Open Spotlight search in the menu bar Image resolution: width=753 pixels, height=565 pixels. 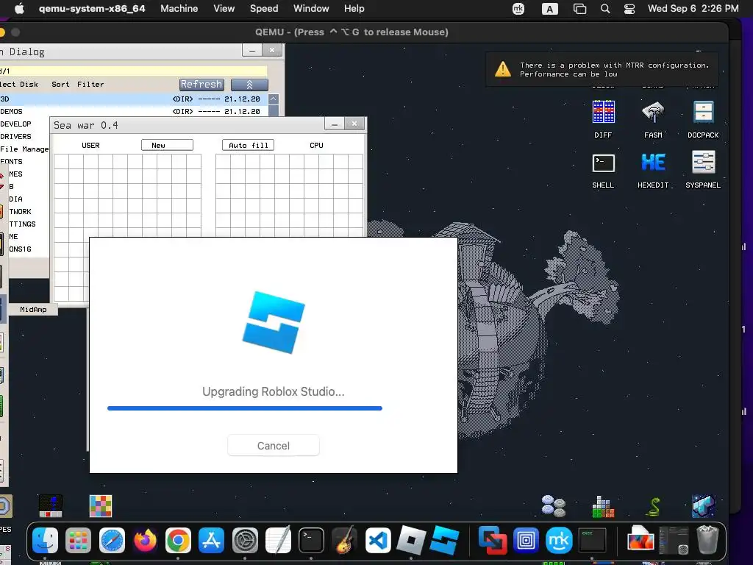605,9
